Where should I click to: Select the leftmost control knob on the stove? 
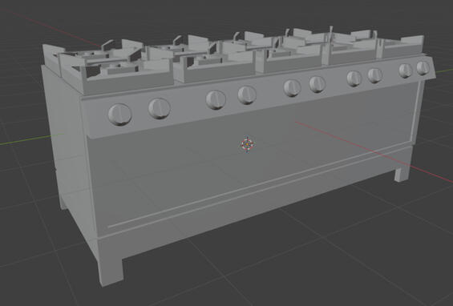120,115
